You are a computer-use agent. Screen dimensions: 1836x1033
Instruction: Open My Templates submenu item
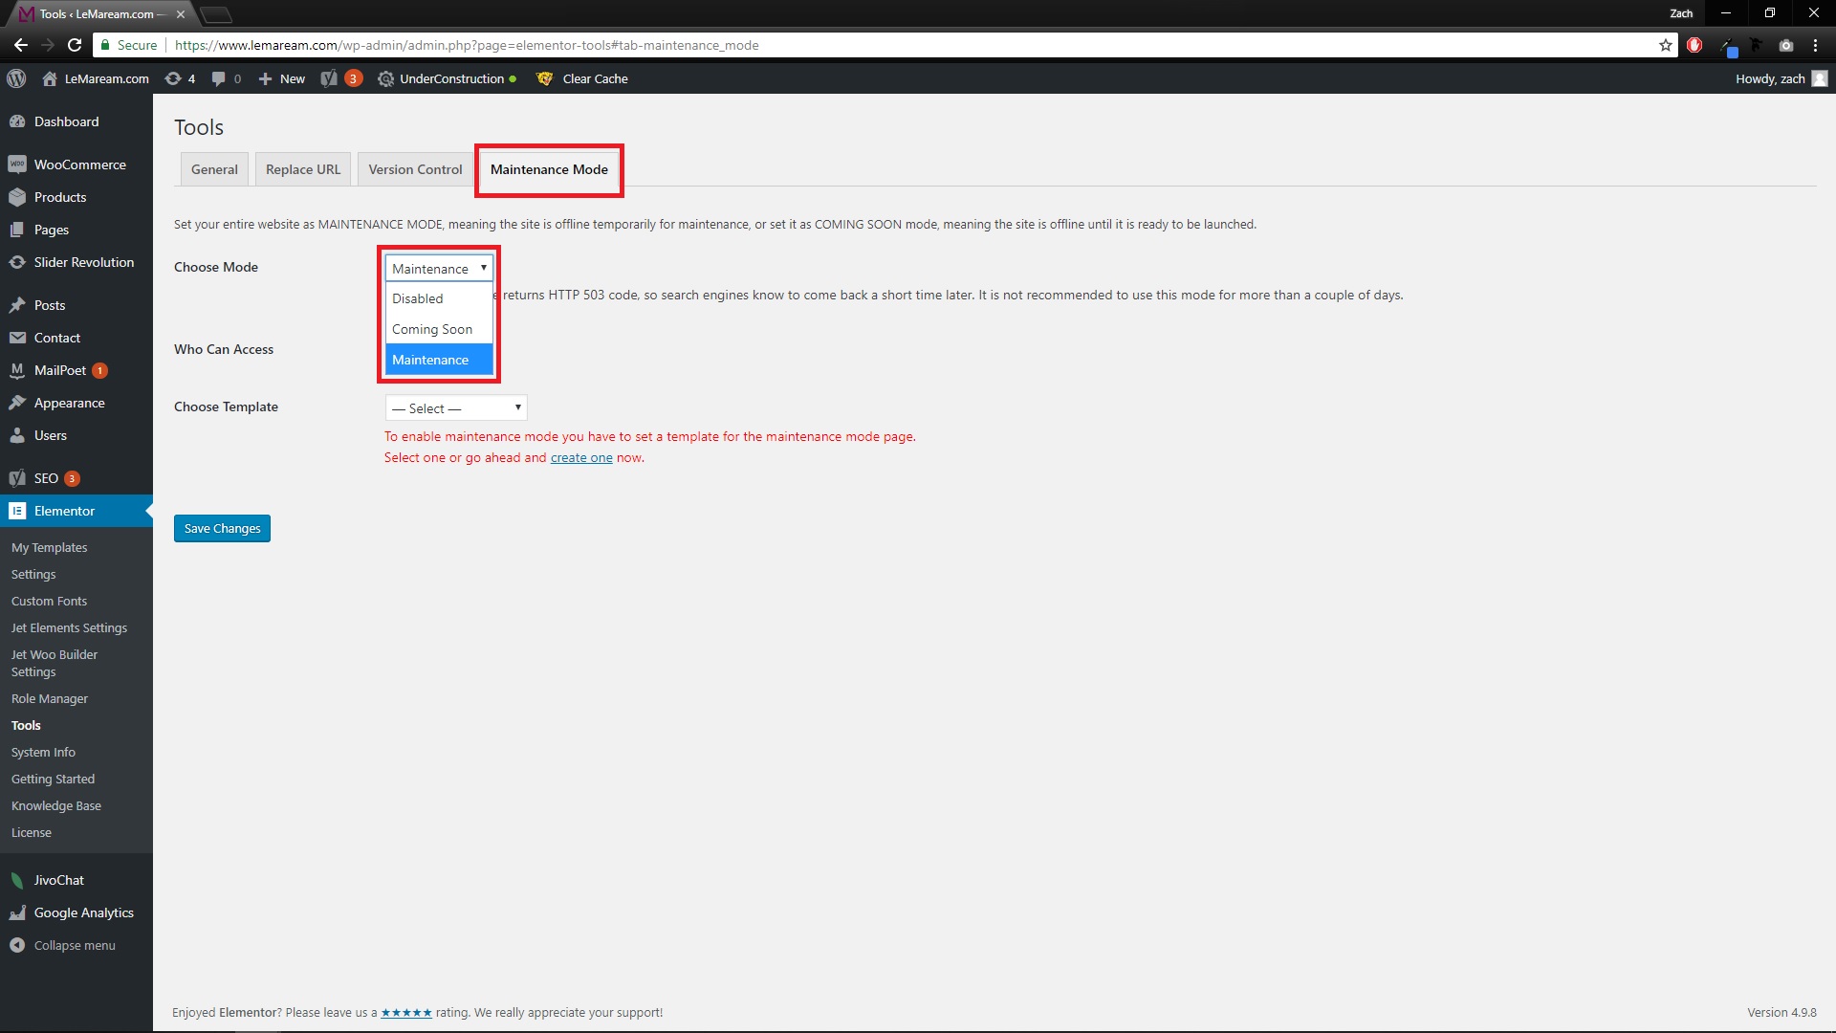(49, 547)
